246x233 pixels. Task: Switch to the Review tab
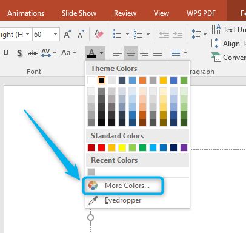pyautogui.click(x=125, y=13)
